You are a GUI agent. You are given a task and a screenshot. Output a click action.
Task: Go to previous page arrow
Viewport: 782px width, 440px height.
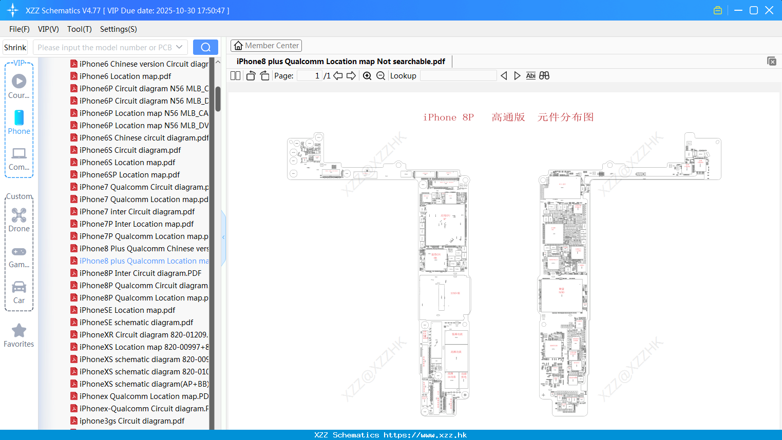pos(338,76)
